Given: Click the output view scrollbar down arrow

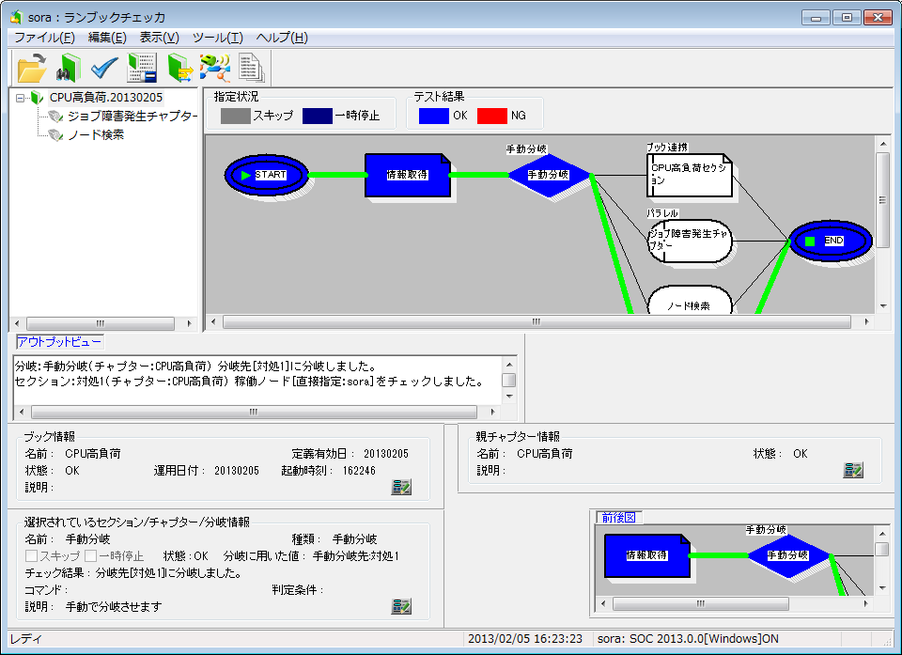Looking at the screenshot, I should 509,397.
